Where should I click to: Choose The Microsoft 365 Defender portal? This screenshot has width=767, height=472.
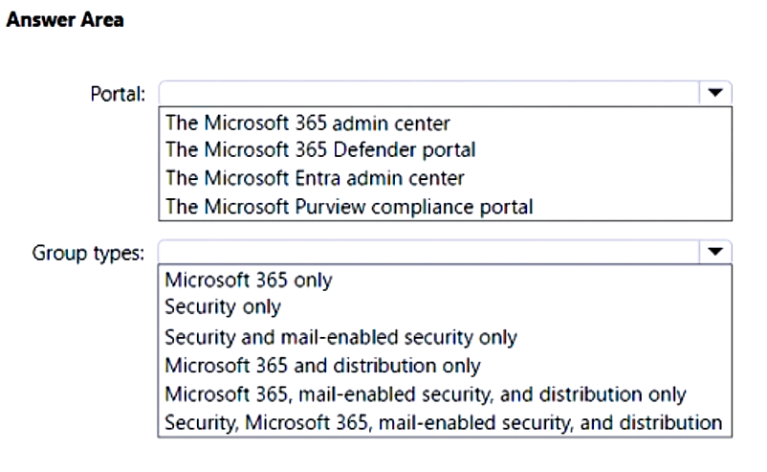pyautogui.click(x=319, y=150)
